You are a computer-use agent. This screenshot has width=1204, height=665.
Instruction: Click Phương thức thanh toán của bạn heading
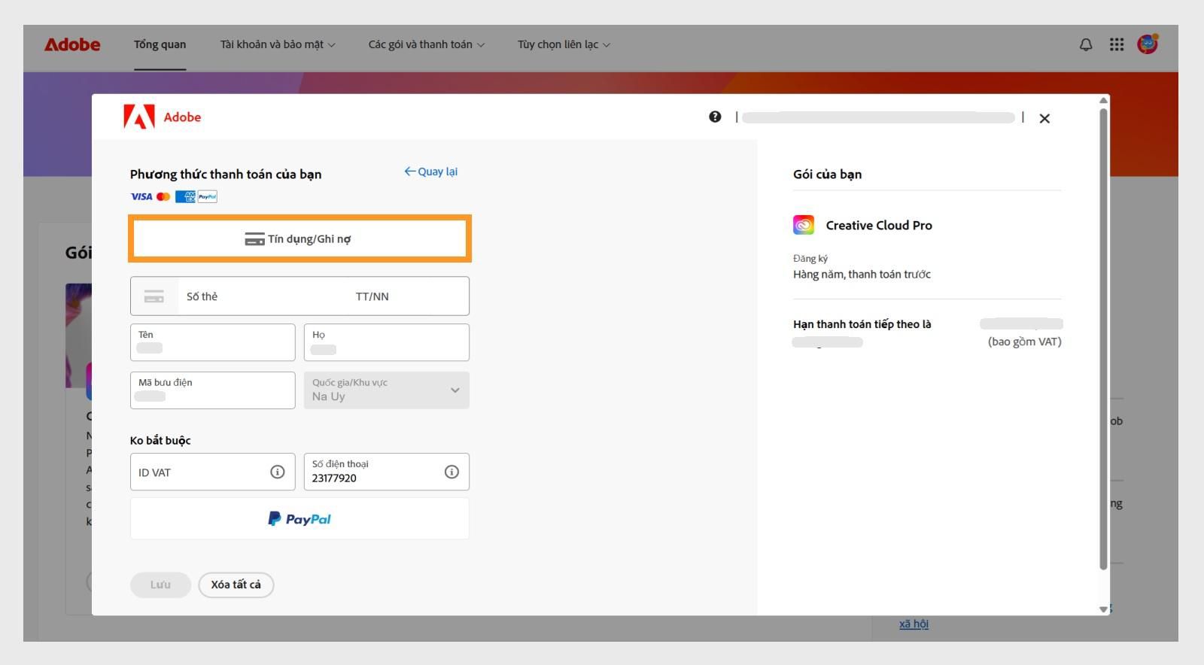(x=226, y=175)
